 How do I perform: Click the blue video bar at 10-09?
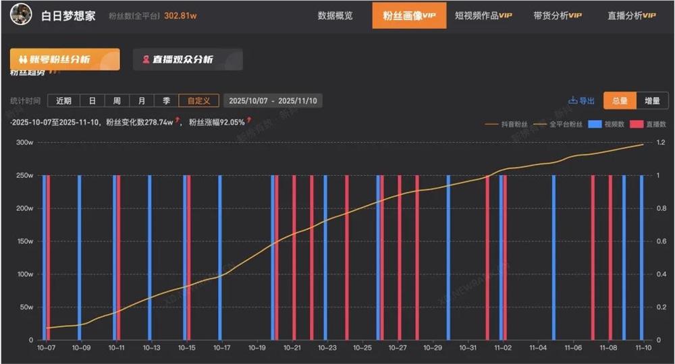(x=80, y=257)
